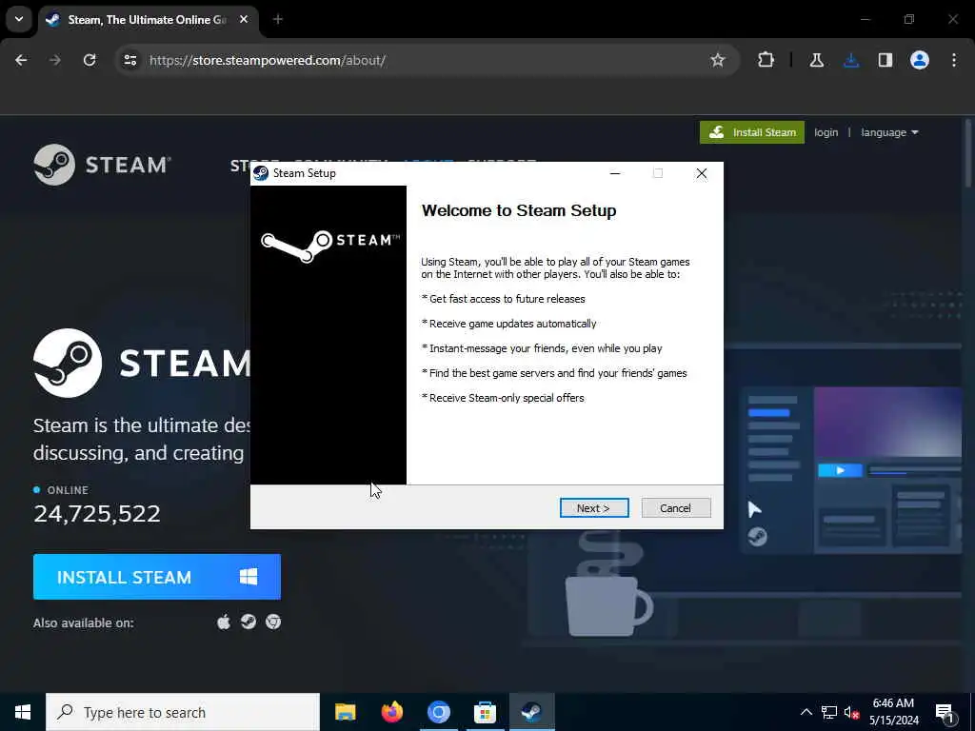Click the Chrome OS platform icon

tap(273, 622)
